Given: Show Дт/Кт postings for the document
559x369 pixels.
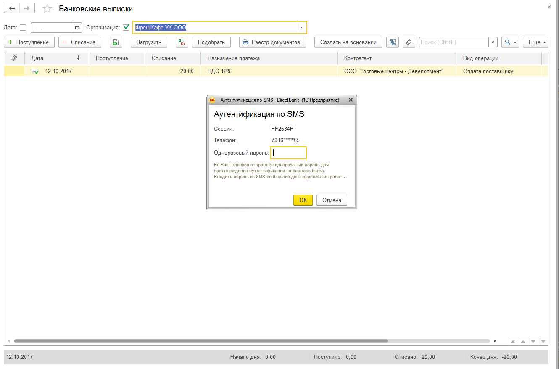Looking at the screenshot, I should (x=182, y=42).
